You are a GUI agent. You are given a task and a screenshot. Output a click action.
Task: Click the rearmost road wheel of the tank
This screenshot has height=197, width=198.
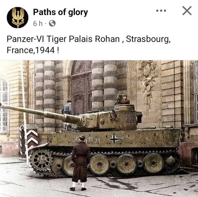point(153,163)
